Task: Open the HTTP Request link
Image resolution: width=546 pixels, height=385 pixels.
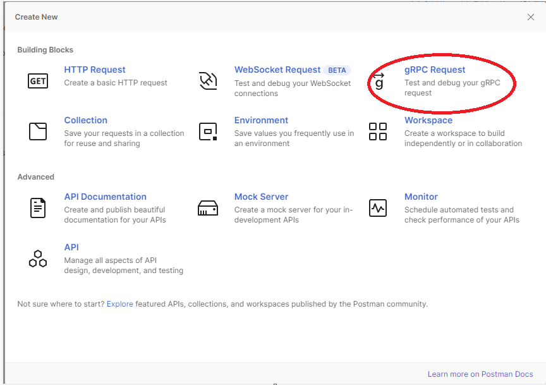Action: 95,70
